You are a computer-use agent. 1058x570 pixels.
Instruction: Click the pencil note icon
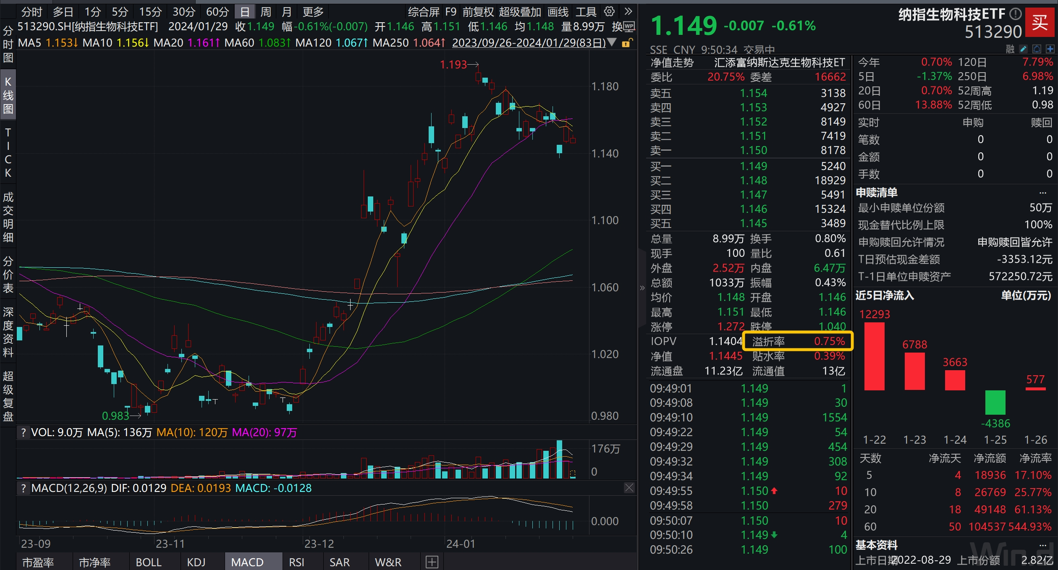coord(1023,49)
